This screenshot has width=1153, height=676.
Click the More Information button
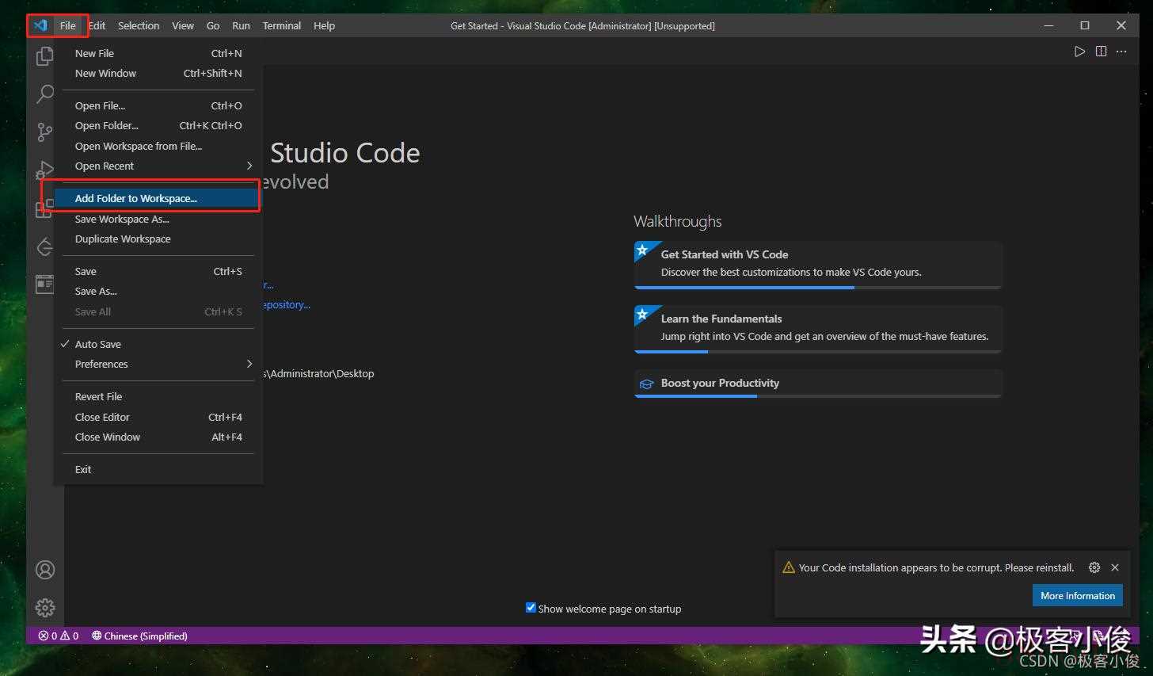click(1077, 595)
